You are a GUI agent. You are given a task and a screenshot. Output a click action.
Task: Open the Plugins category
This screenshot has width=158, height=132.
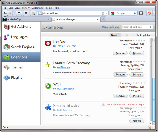(x=21, y=78)
